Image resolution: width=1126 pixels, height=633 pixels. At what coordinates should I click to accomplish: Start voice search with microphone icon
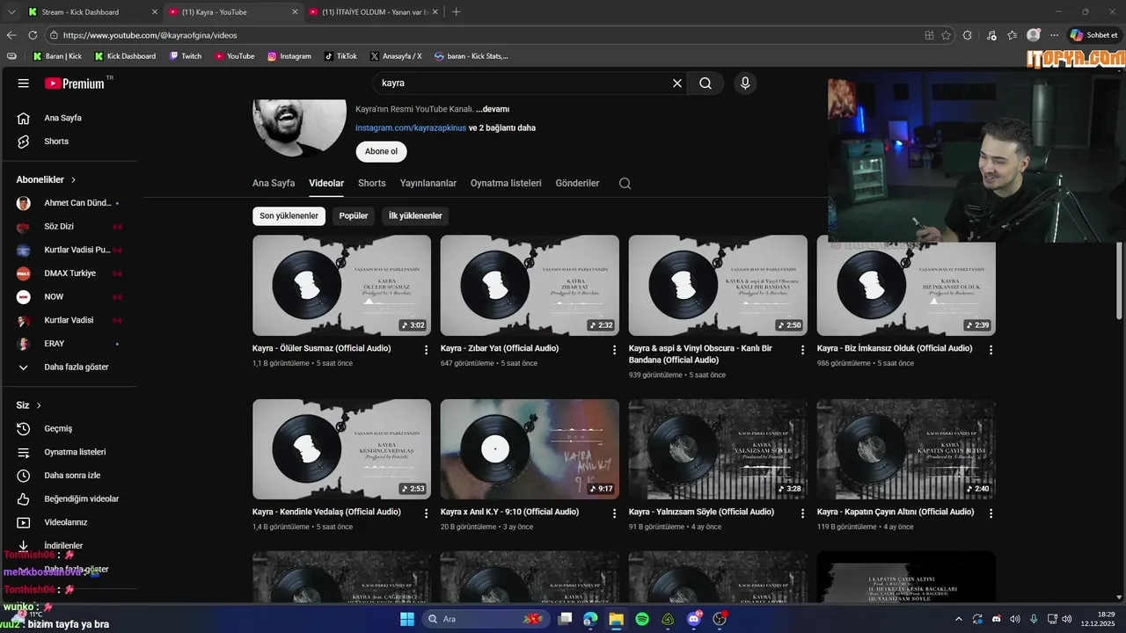coord(745,84)
